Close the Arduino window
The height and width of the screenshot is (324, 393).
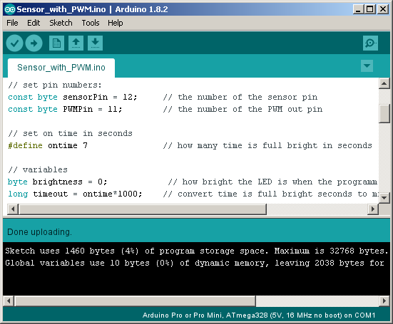pyautogui.click(x=383, y=9)
